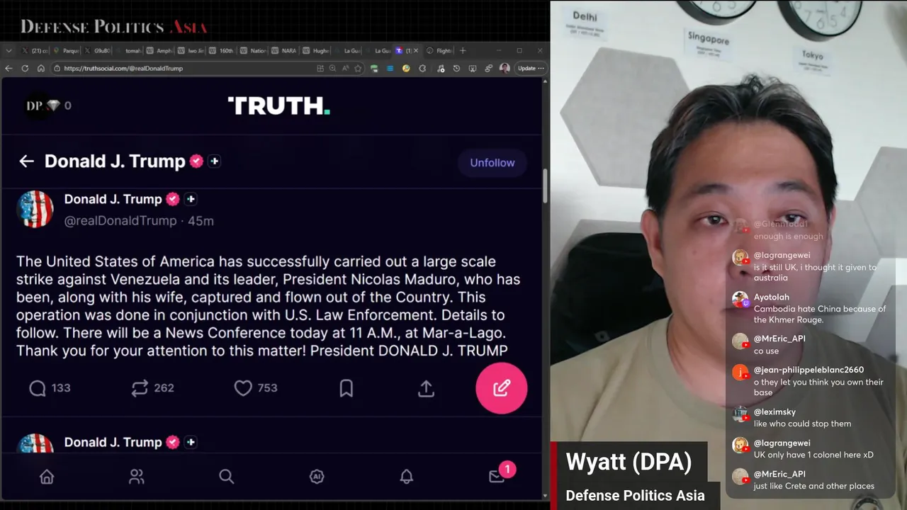Like the Venezuela strike post
This screenshot has height=510, width=907.
256,388
